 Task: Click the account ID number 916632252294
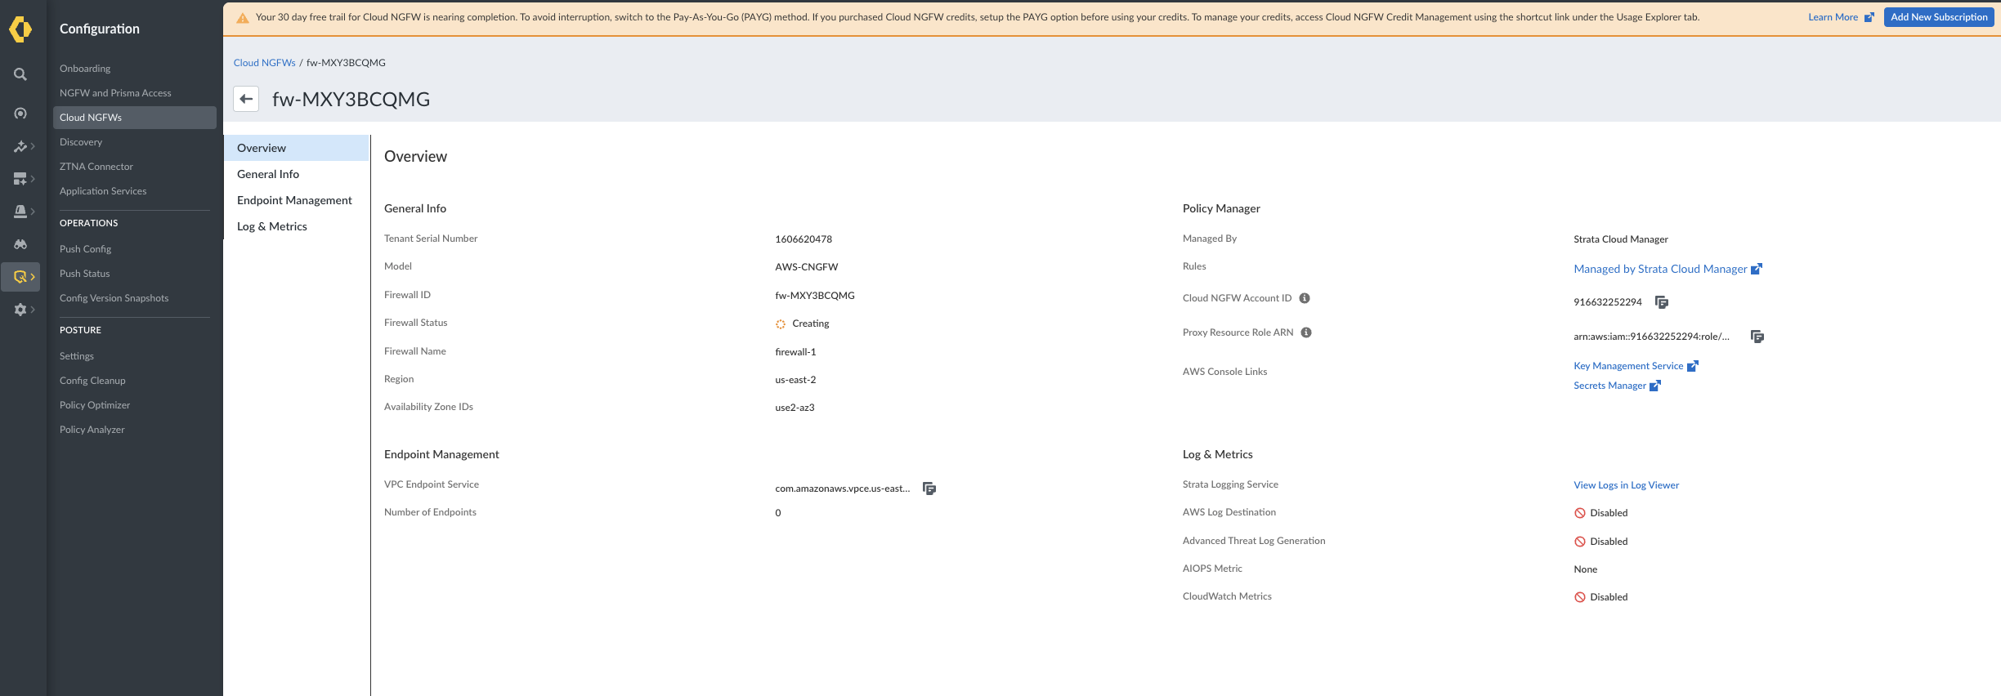[1608, 302]
